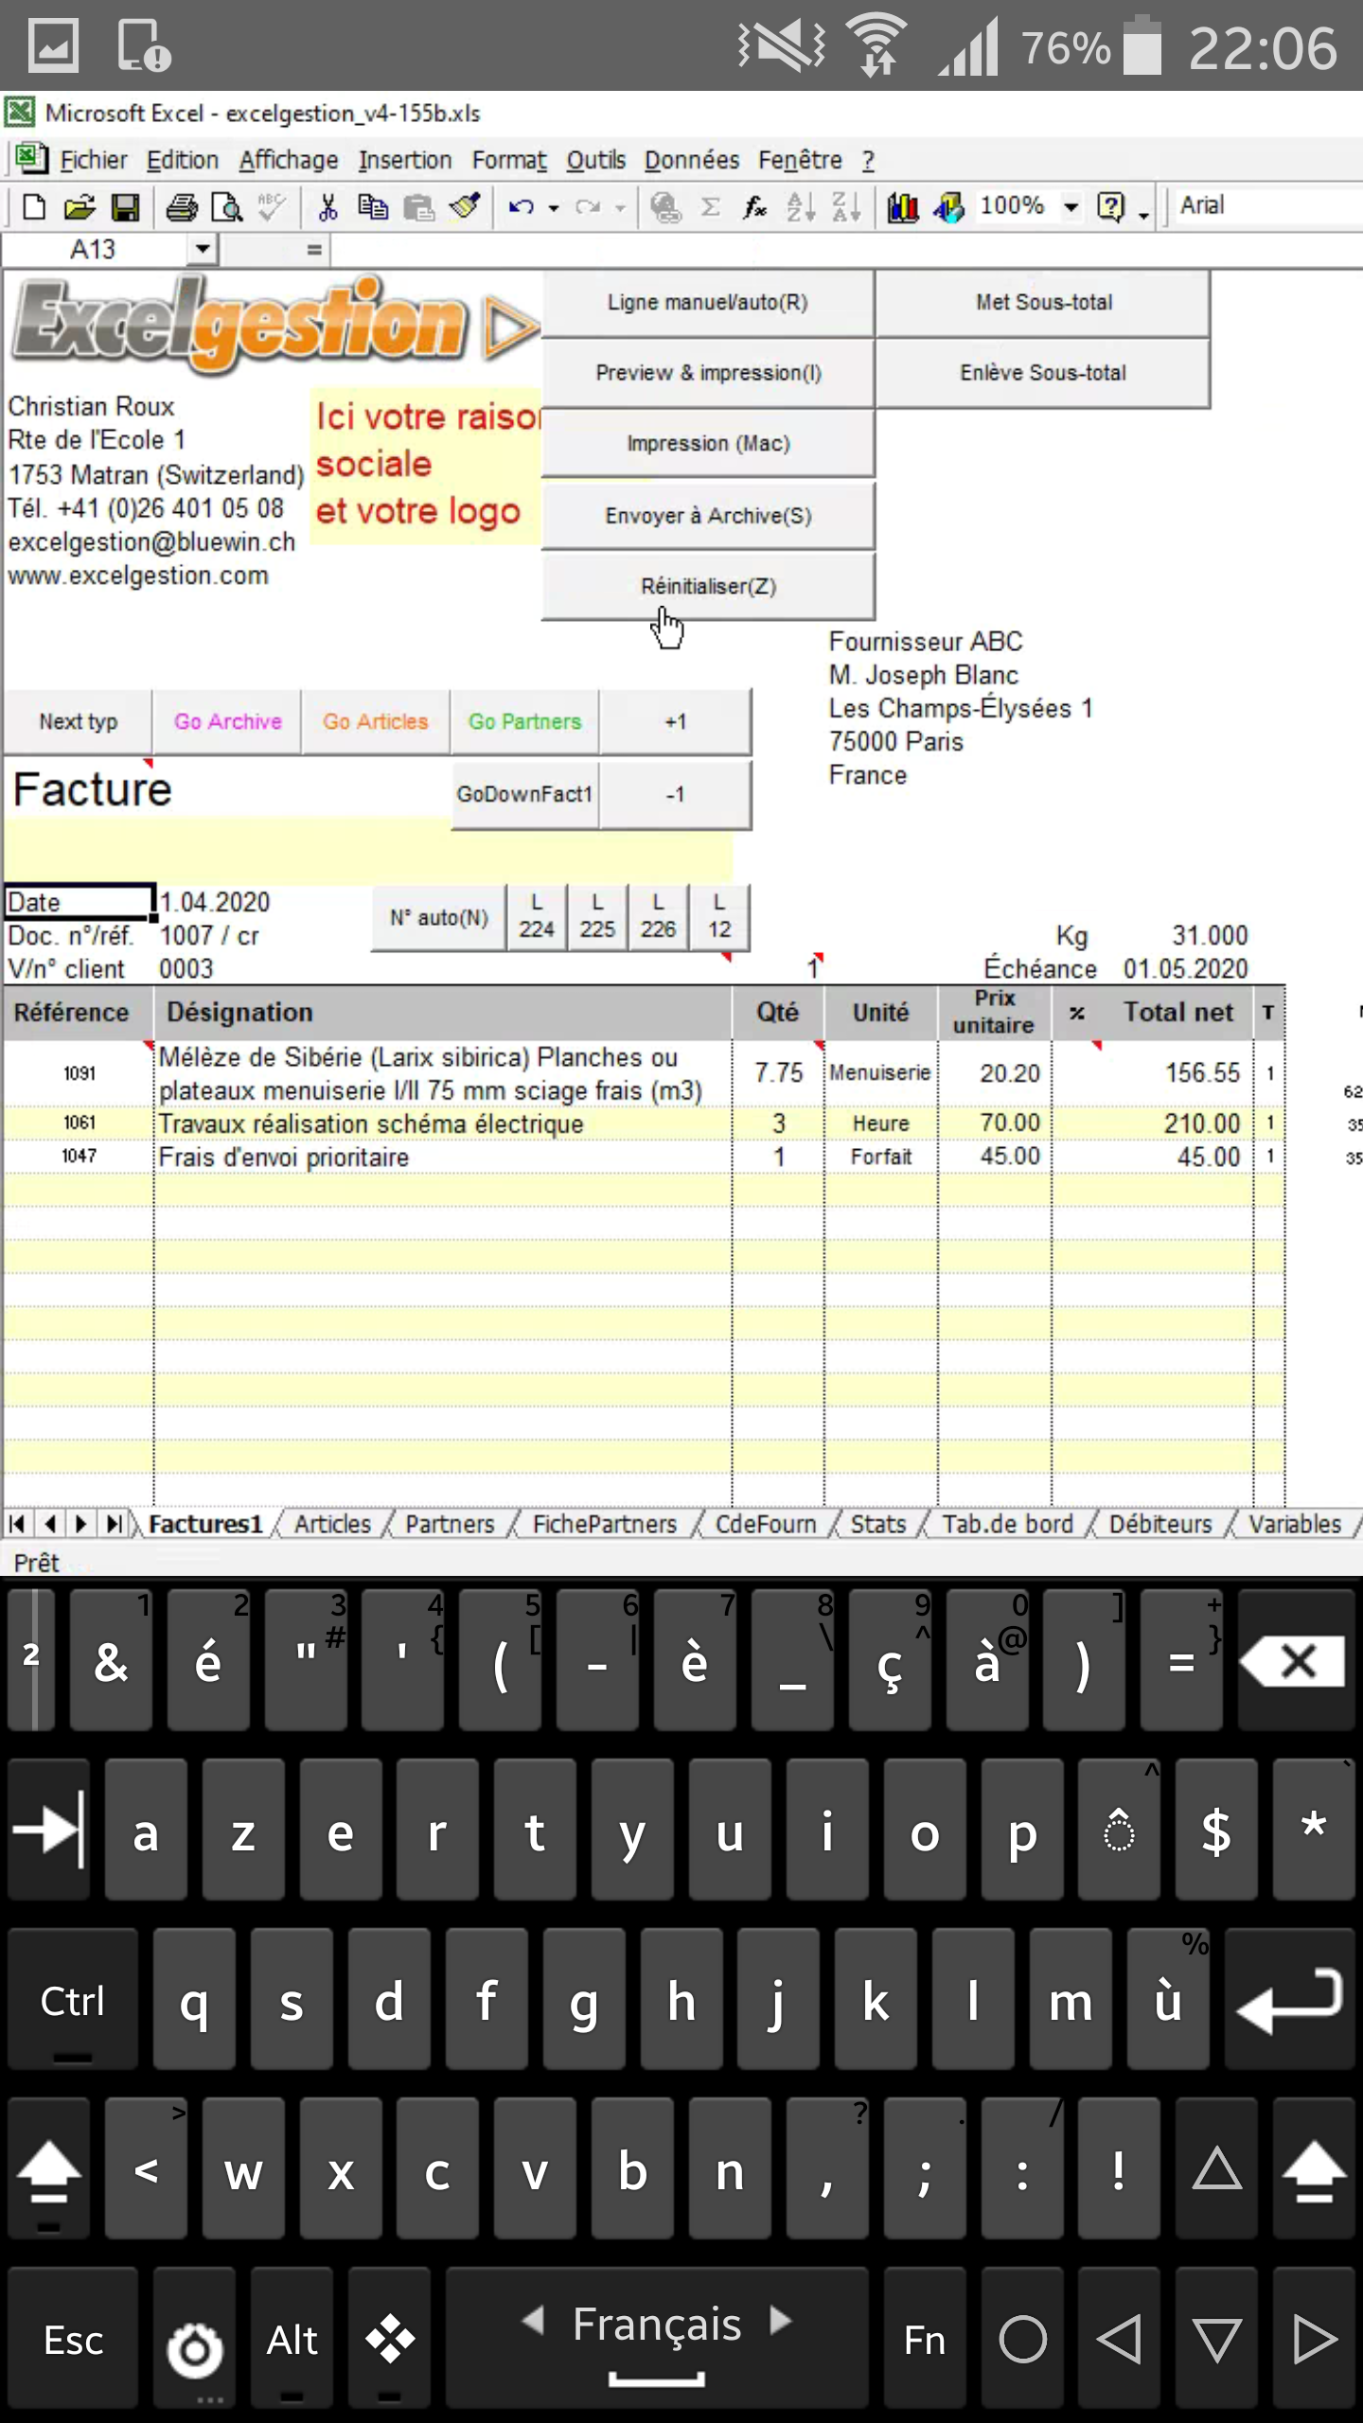Click the Met Sous-total button
This screenshot has height=2423, width=1363.
click(x=1043, y=302)
